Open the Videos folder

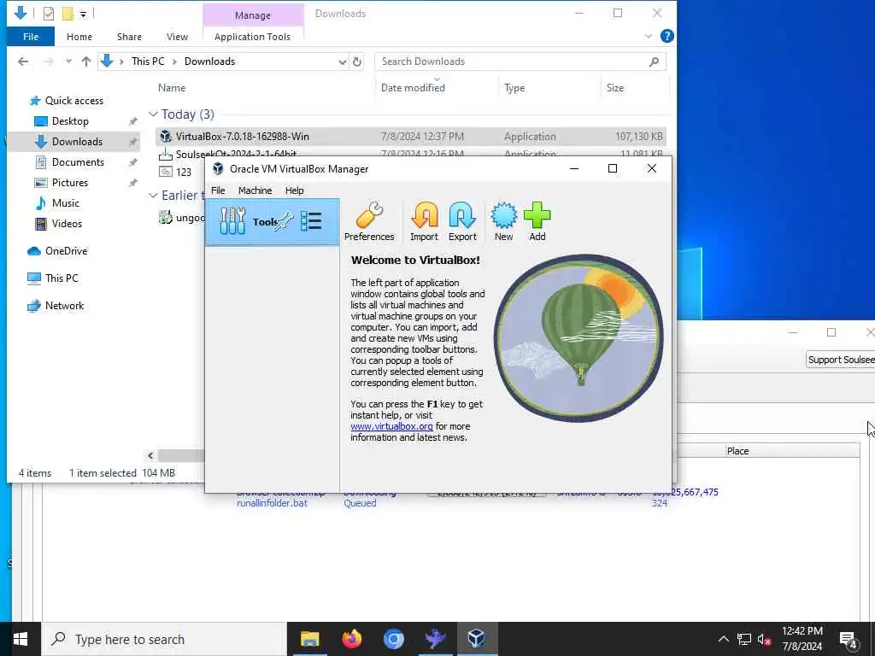pyautogui.click(x=67, y=224)
